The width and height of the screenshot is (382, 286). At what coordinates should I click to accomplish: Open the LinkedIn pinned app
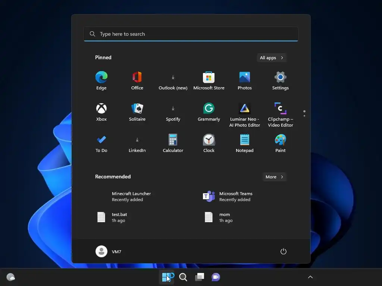click(x=137, y=143)
